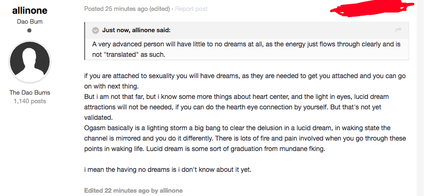Open the allinone default avatar image
Image resolution: width=429 pixels, height=196 pixels.
pyautogui.click(x=29, y=62)
